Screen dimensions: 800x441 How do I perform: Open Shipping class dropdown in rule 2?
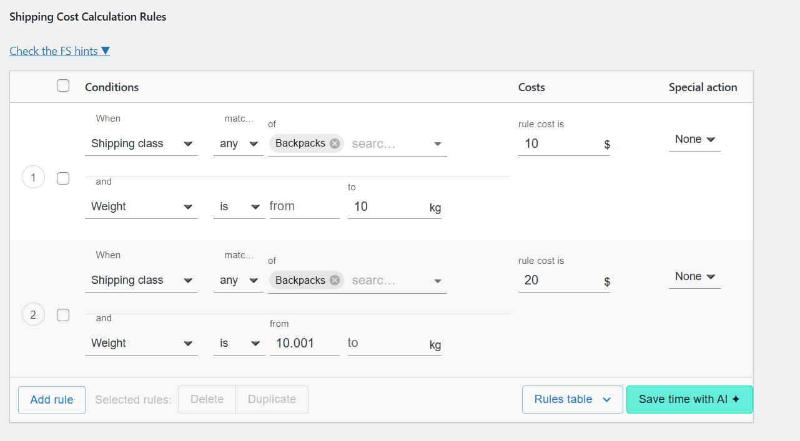pyautogui.click(x=141, y=280)
